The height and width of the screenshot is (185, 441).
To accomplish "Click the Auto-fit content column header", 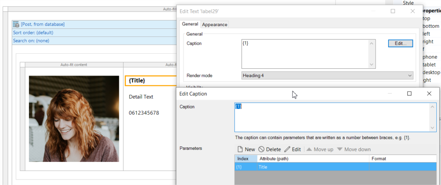I will (74, 65).
